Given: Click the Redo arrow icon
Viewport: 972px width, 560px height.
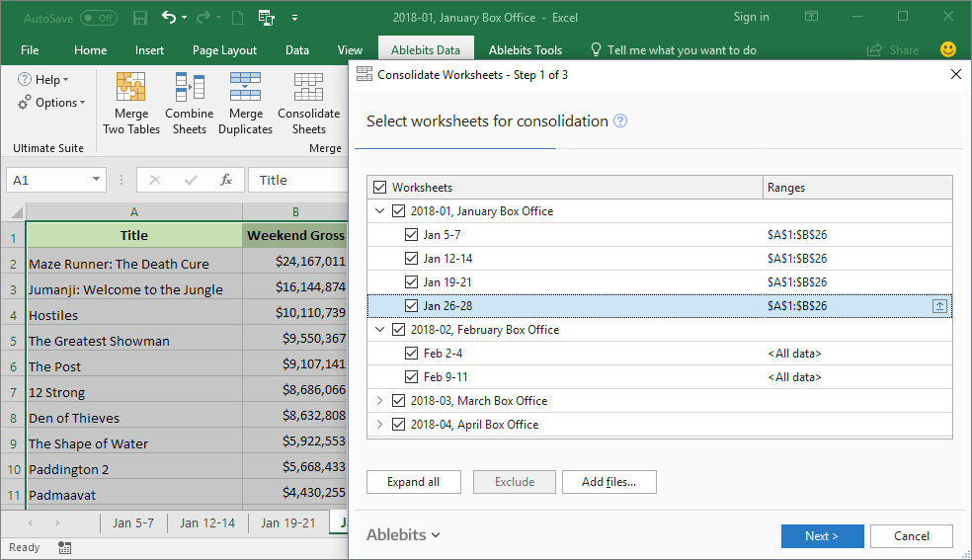Looking at the screenshot, I should click(x=202, y=18).
